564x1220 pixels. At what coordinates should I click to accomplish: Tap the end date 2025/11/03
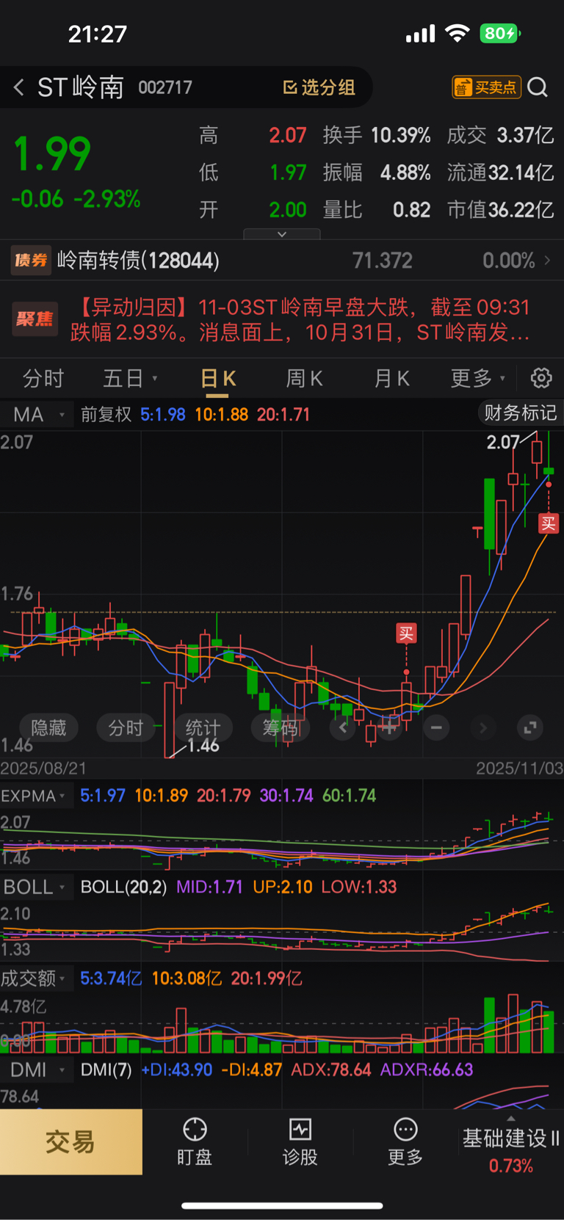click(x=519, y=769)
